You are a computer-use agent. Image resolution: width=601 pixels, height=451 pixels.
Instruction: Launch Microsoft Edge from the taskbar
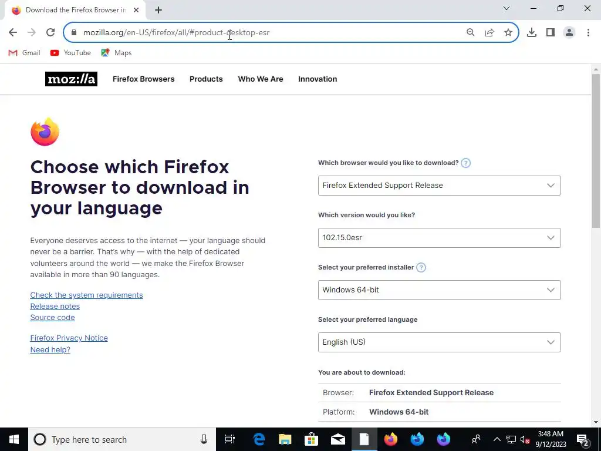pyautogui.click(x=259, y=439)
